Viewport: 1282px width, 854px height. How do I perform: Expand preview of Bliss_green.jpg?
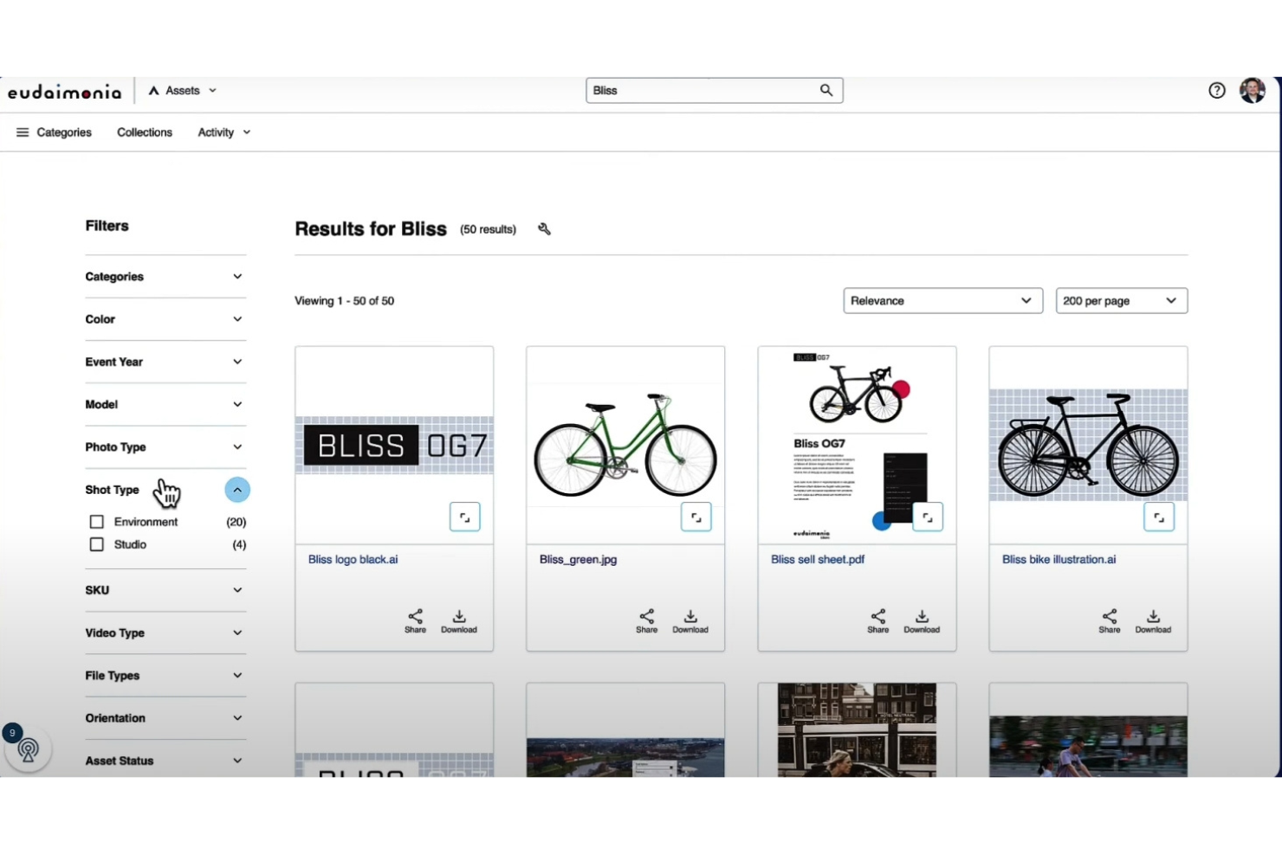696,517
